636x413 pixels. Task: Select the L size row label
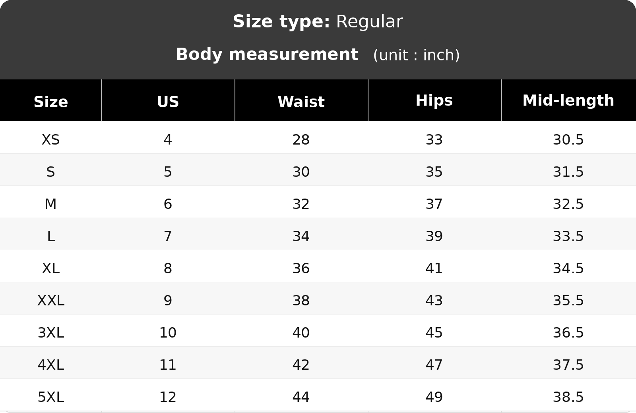pyautogui.click(x=50, y=236)
